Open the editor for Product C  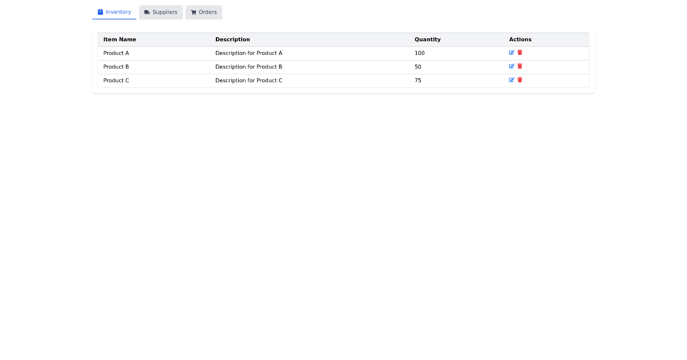(512, 80)
